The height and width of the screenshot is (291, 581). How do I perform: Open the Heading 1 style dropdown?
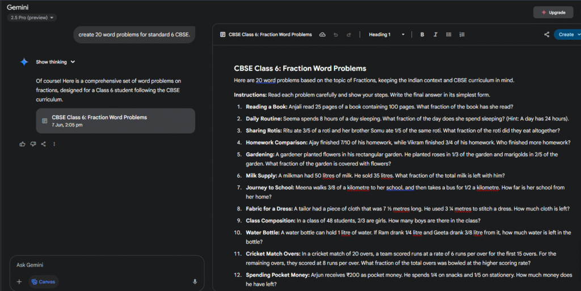pyautogui.click(x=387, y=35)
